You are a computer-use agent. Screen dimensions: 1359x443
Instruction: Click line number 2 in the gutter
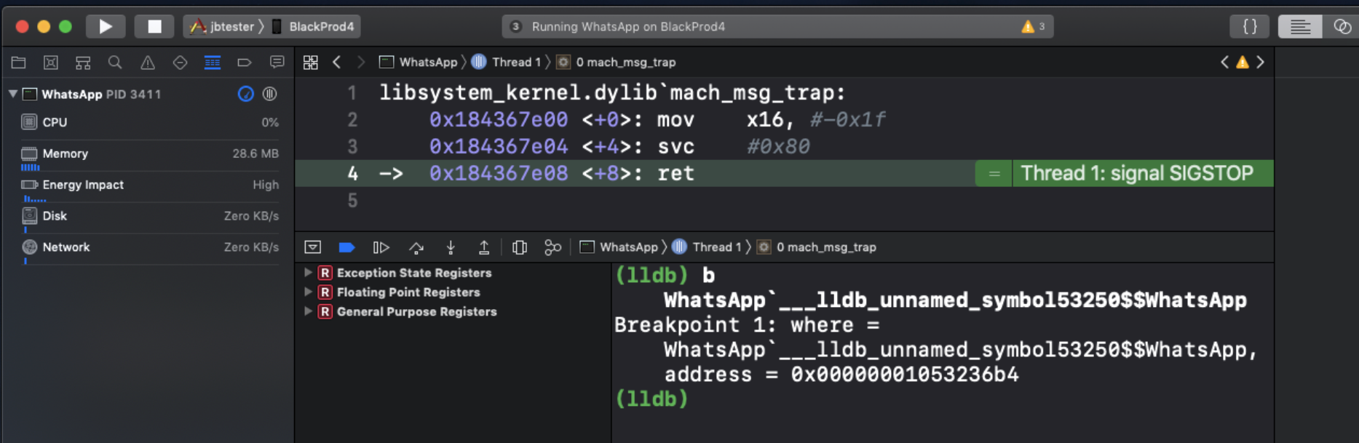pyautogui.click(x=352, y=120)
